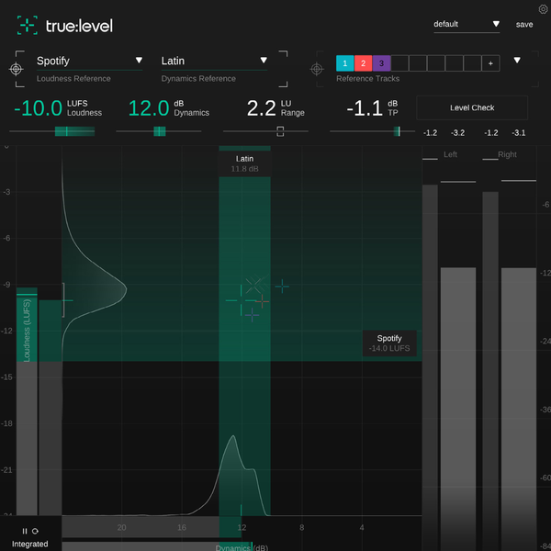551x551 pixels.
Task: Click the LU Range slider handle
Action: pyautogui.click(x=280, y=131)
